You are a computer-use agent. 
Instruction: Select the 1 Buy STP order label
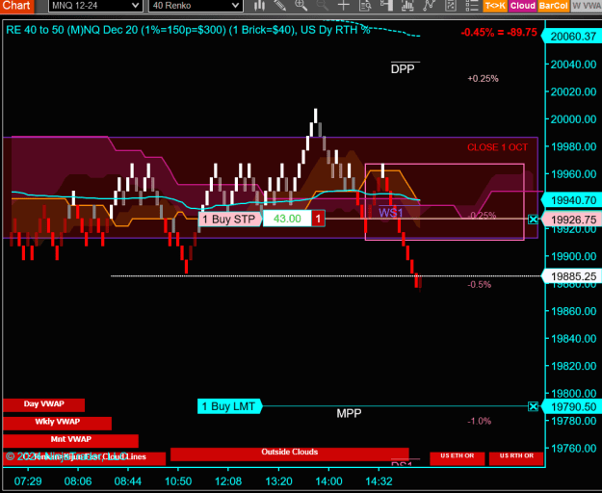click(229, 220)
